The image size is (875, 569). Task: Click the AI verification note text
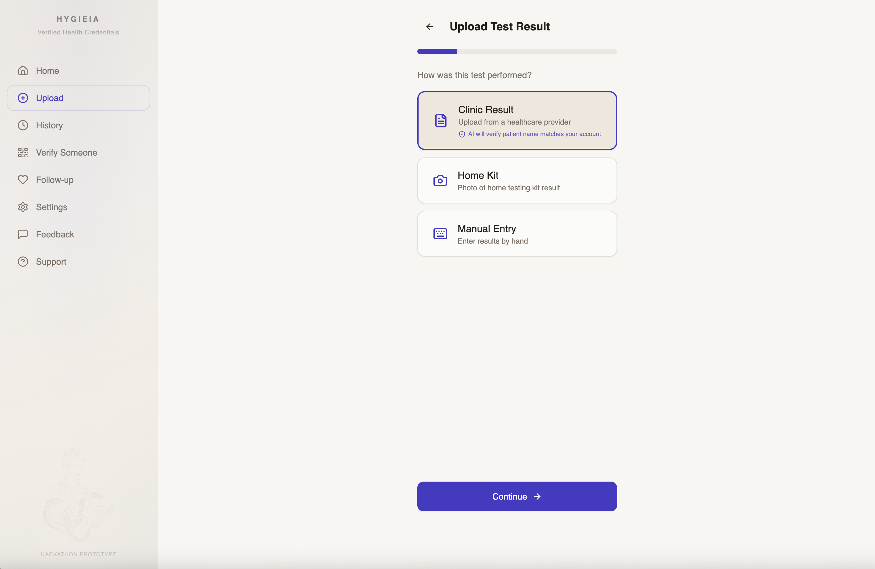(534, 135)
